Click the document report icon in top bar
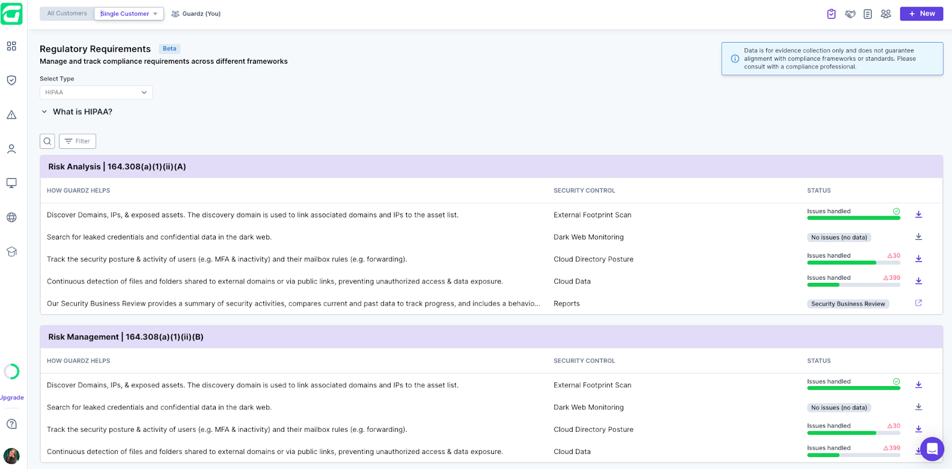 tap(868, 14)
